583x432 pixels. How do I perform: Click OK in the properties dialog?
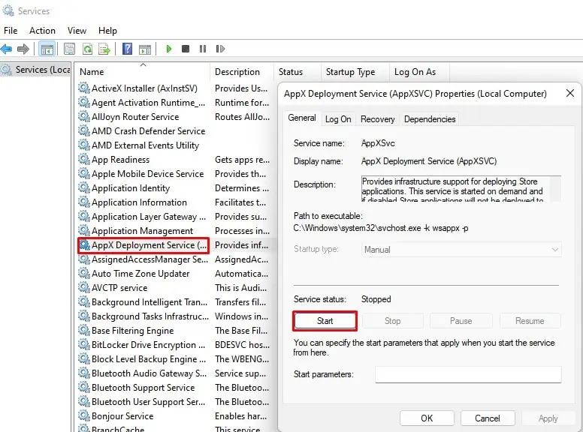point(427,418)
